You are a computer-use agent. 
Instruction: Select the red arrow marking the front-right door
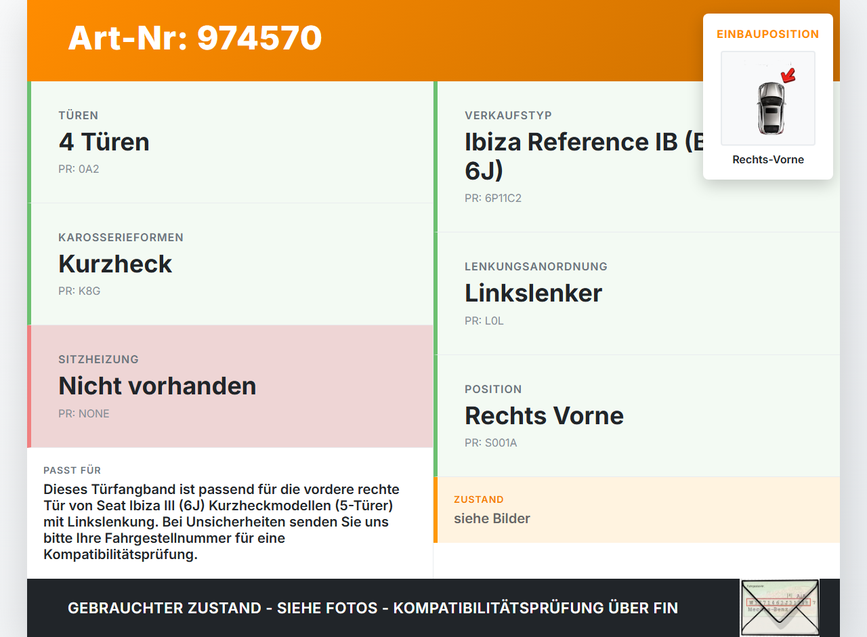click(788, 75)
